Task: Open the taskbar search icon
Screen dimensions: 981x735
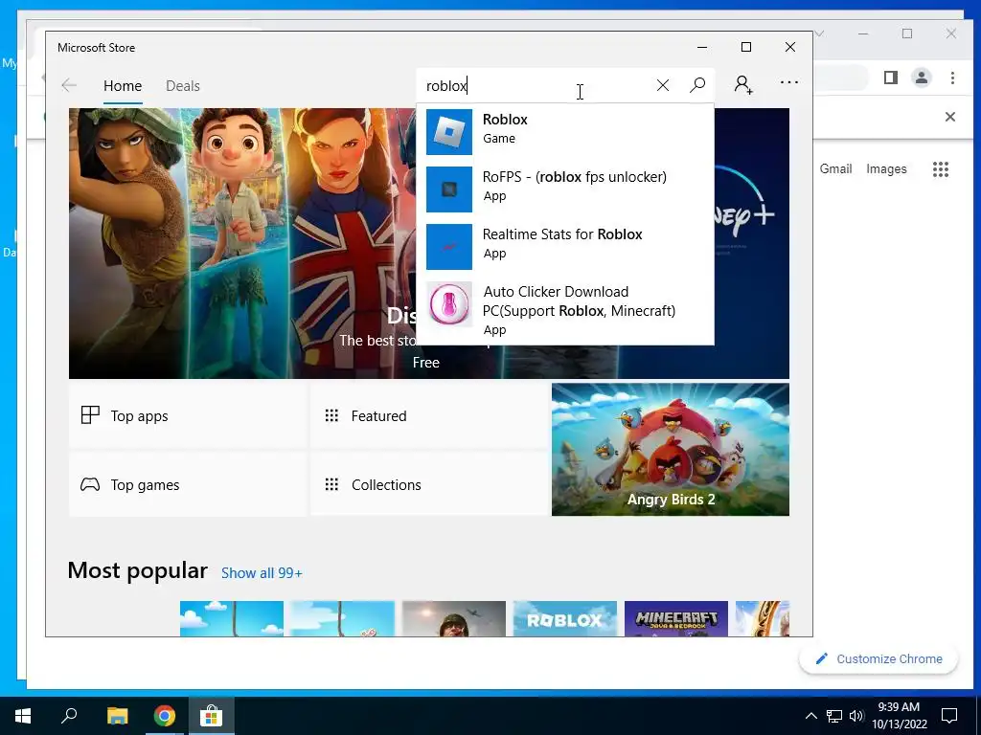Action: tap(69, 715)
